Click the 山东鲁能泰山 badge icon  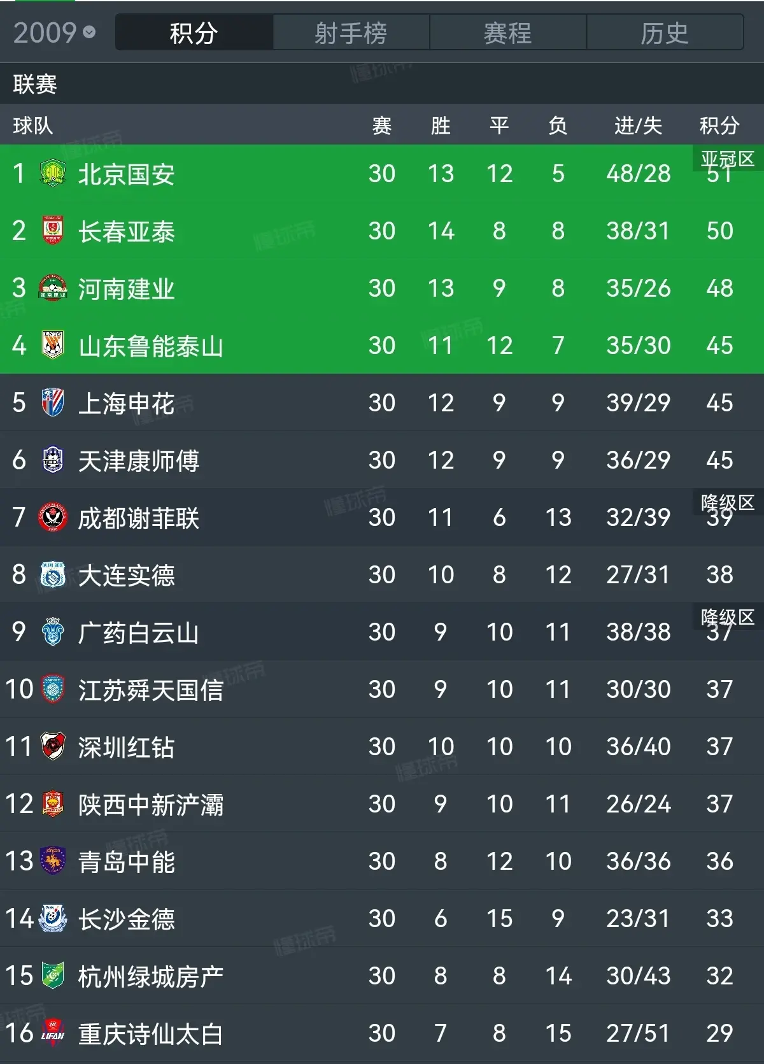[x=53, y=345]
